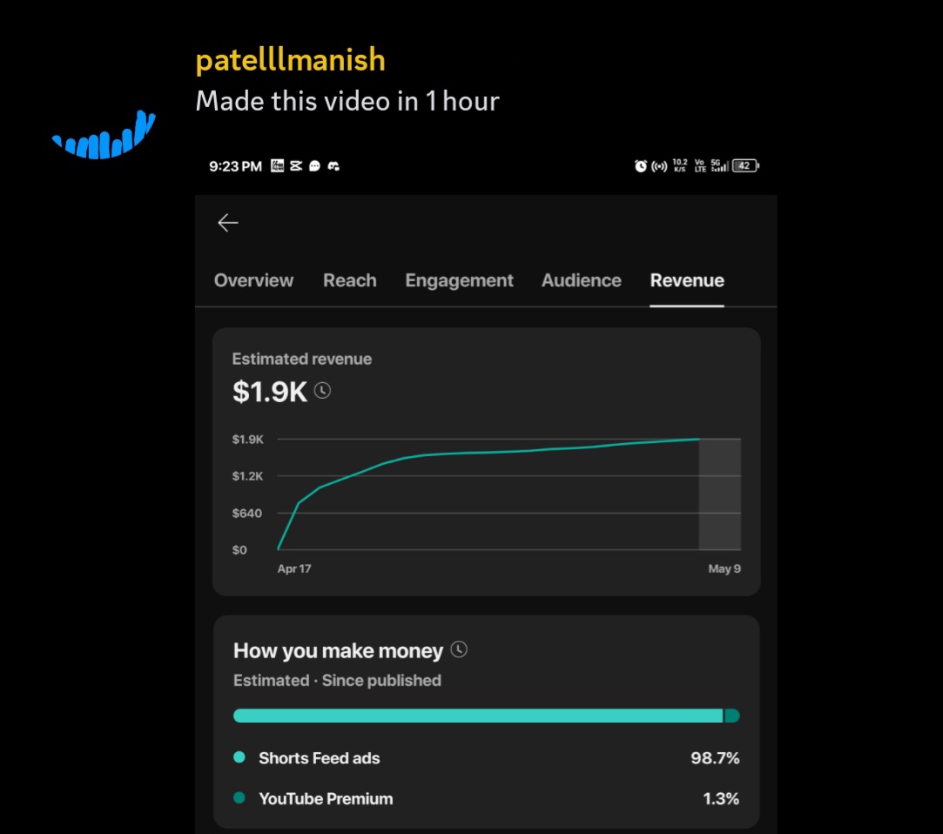943x834 pixels.
Task: Tap the shaded region at chart's end
Action: (x=719, y=494)
